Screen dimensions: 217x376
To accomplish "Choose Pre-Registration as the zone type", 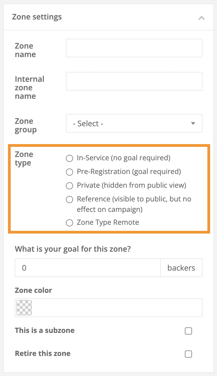I will 69,172.
